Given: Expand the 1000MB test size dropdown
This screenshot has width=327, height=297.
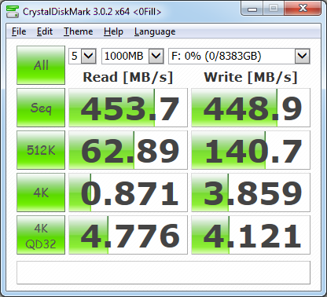Looking at the screenshot, I should tap(156, 56).
